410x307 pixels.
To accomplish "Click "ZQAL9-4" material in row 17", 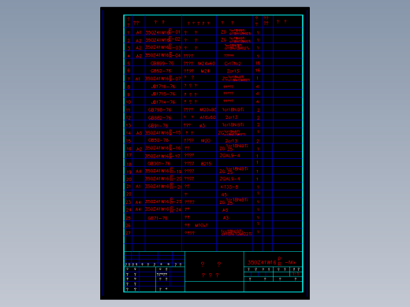I will coord(229,156).
